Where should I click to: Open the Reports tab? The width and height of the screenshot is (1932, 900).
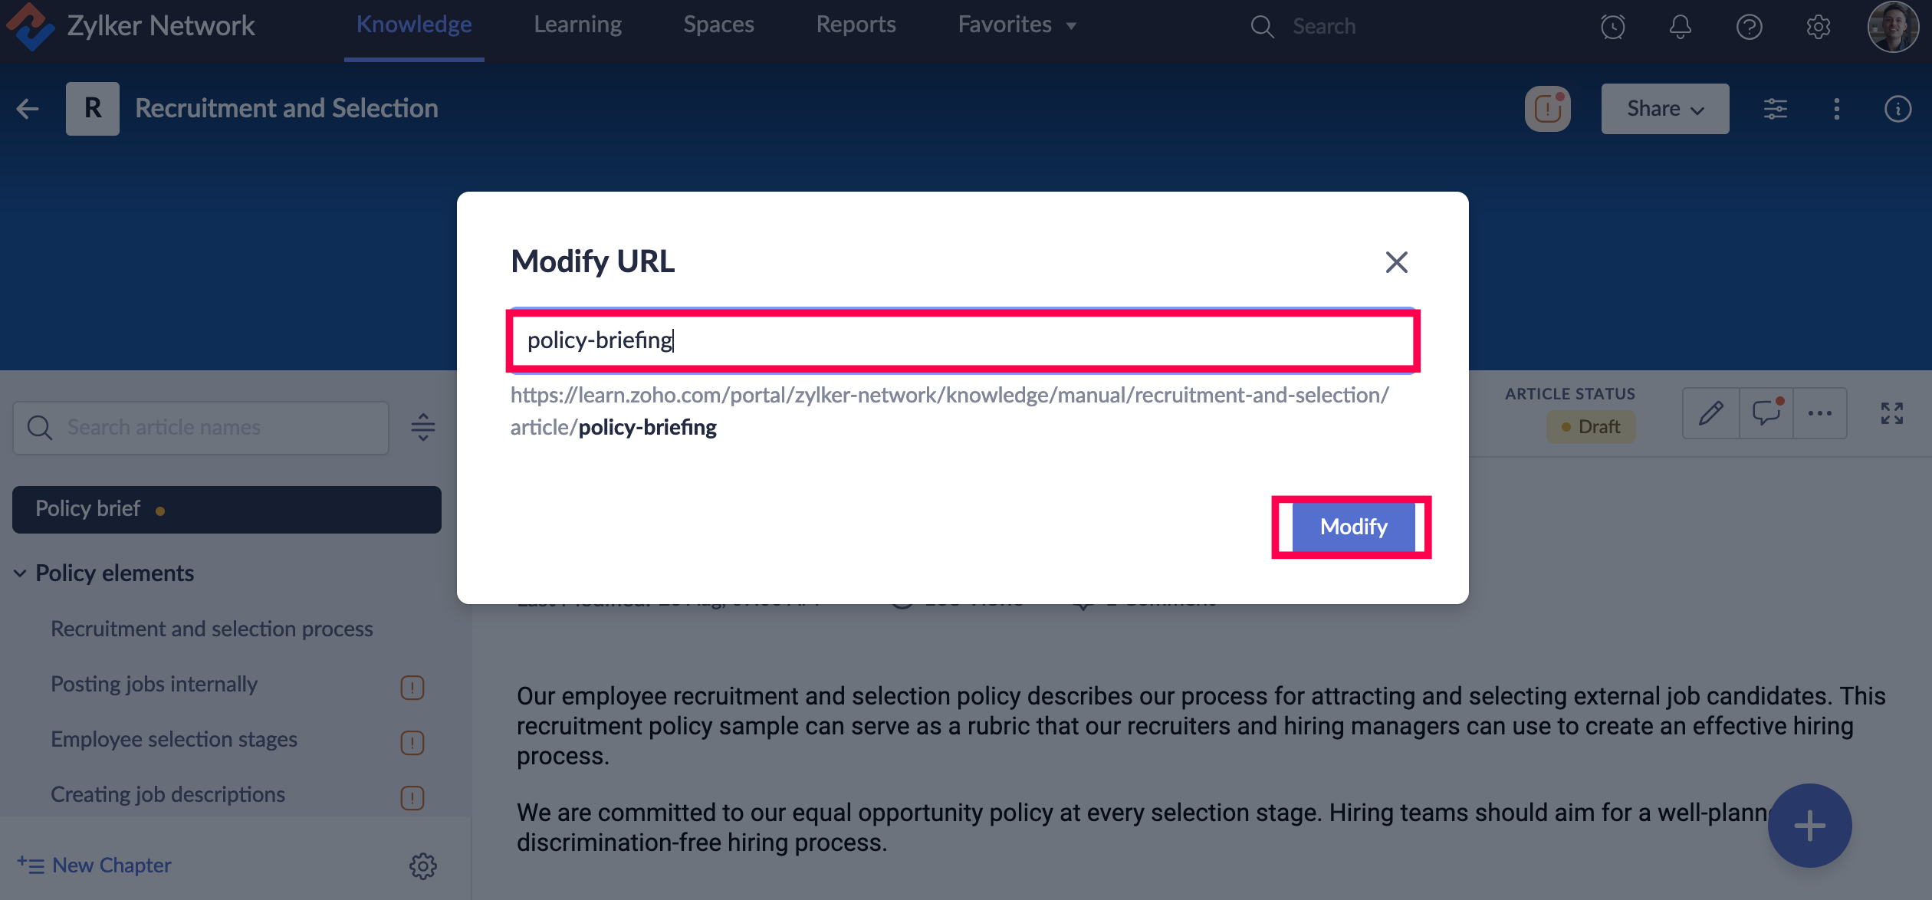tap(856, 25)
